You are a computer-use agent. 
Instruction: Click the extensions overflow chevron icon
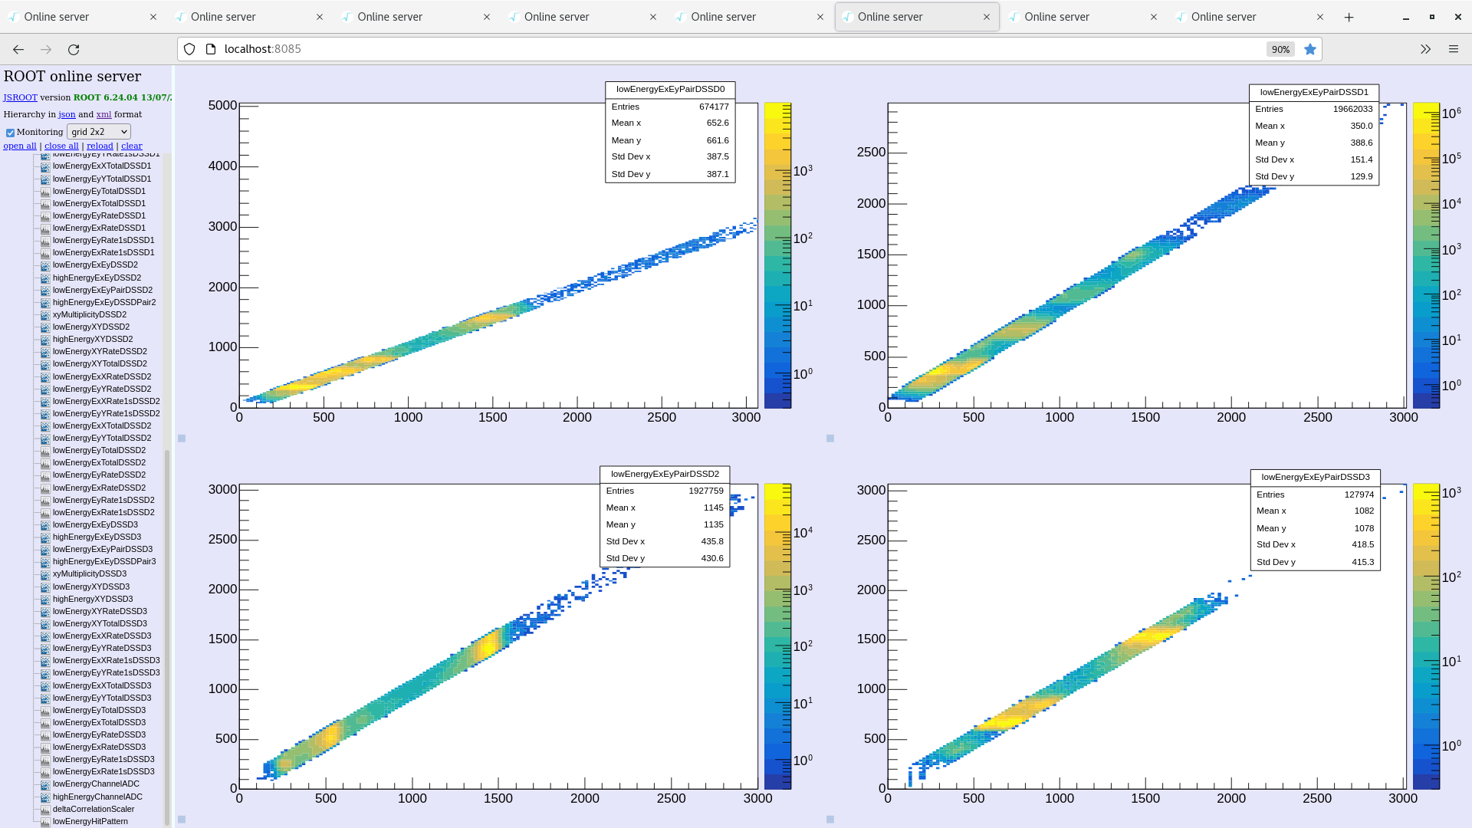[x=1425, y=49]
